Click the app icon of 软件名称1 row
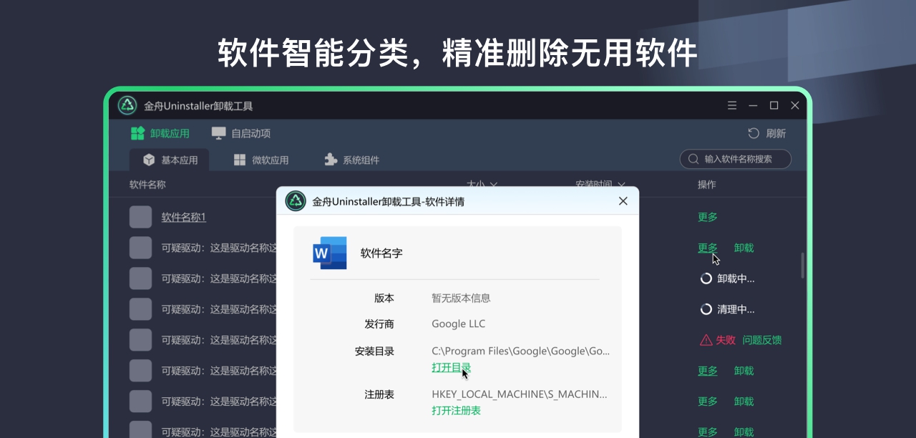The height and width of the screenshot is (438, 916). click(x=141, y=217)
